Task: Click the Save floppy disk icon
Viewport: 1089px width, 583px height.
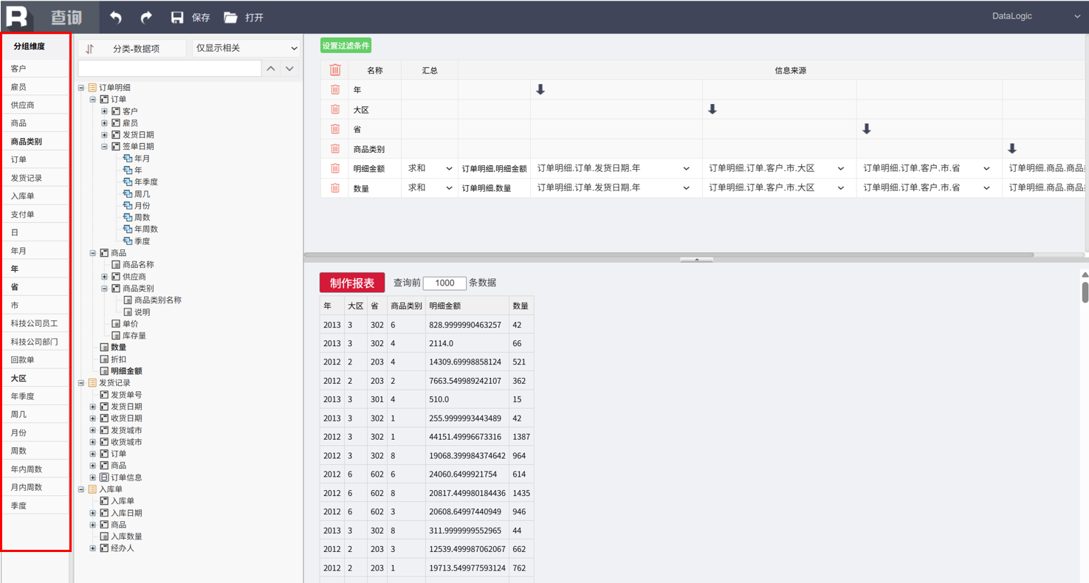Action: pyautogui.click(x=177, y=17)
